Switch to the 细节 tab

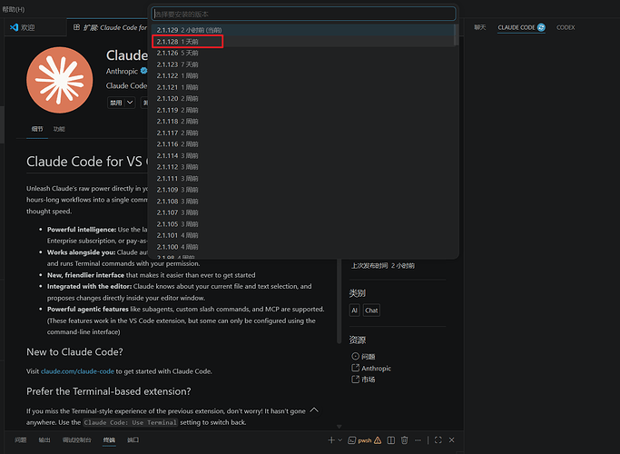[x=37, y=129]
